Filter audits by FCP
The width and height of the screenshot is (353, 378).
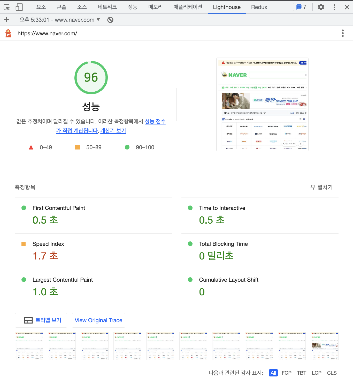287,373
